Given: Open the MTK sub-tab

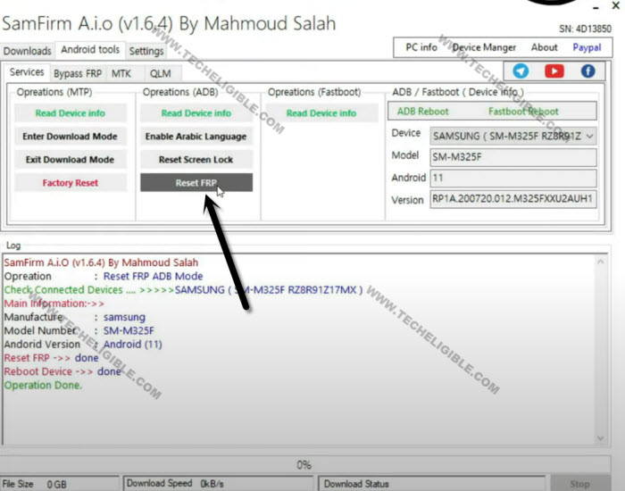Looking at the screenshot, I should pyautogui.click(x=121, y=74).
